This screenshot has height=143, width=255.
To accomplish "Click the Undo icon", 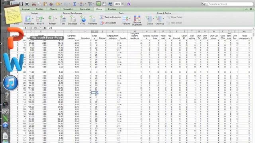I will point(58,4).
